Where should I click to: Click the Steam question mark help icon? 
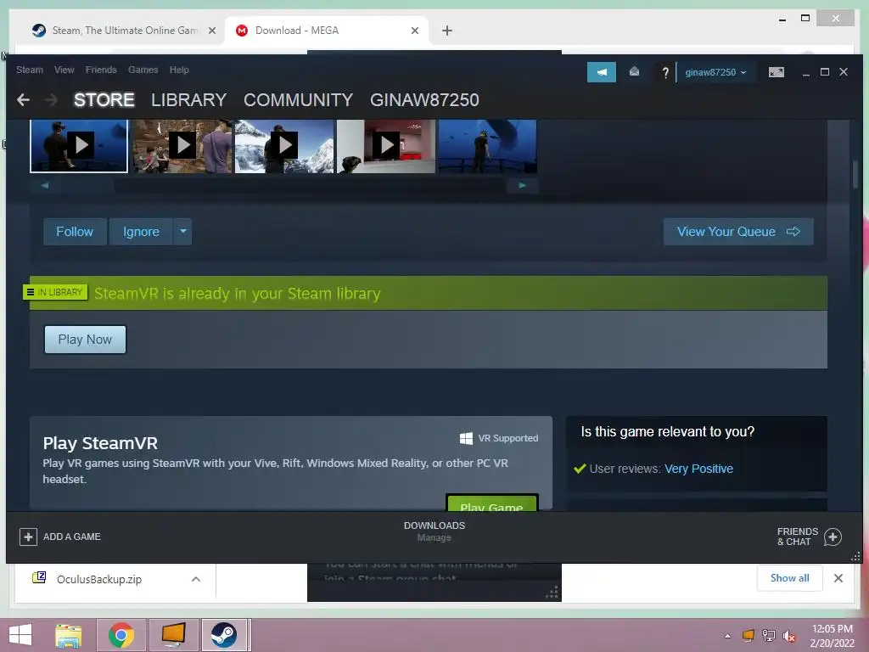(665, 72)
